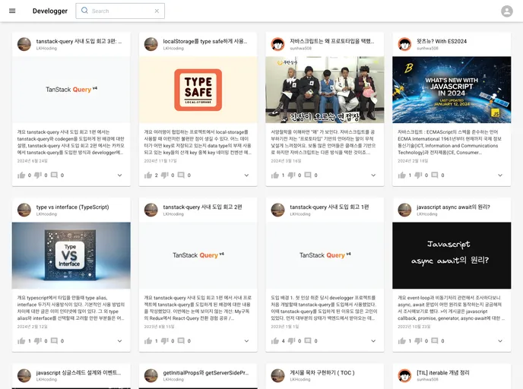
Task: Open post title 'tanstack-query 사내 도입 회고 2편'
Action: (x=202, y=207)
